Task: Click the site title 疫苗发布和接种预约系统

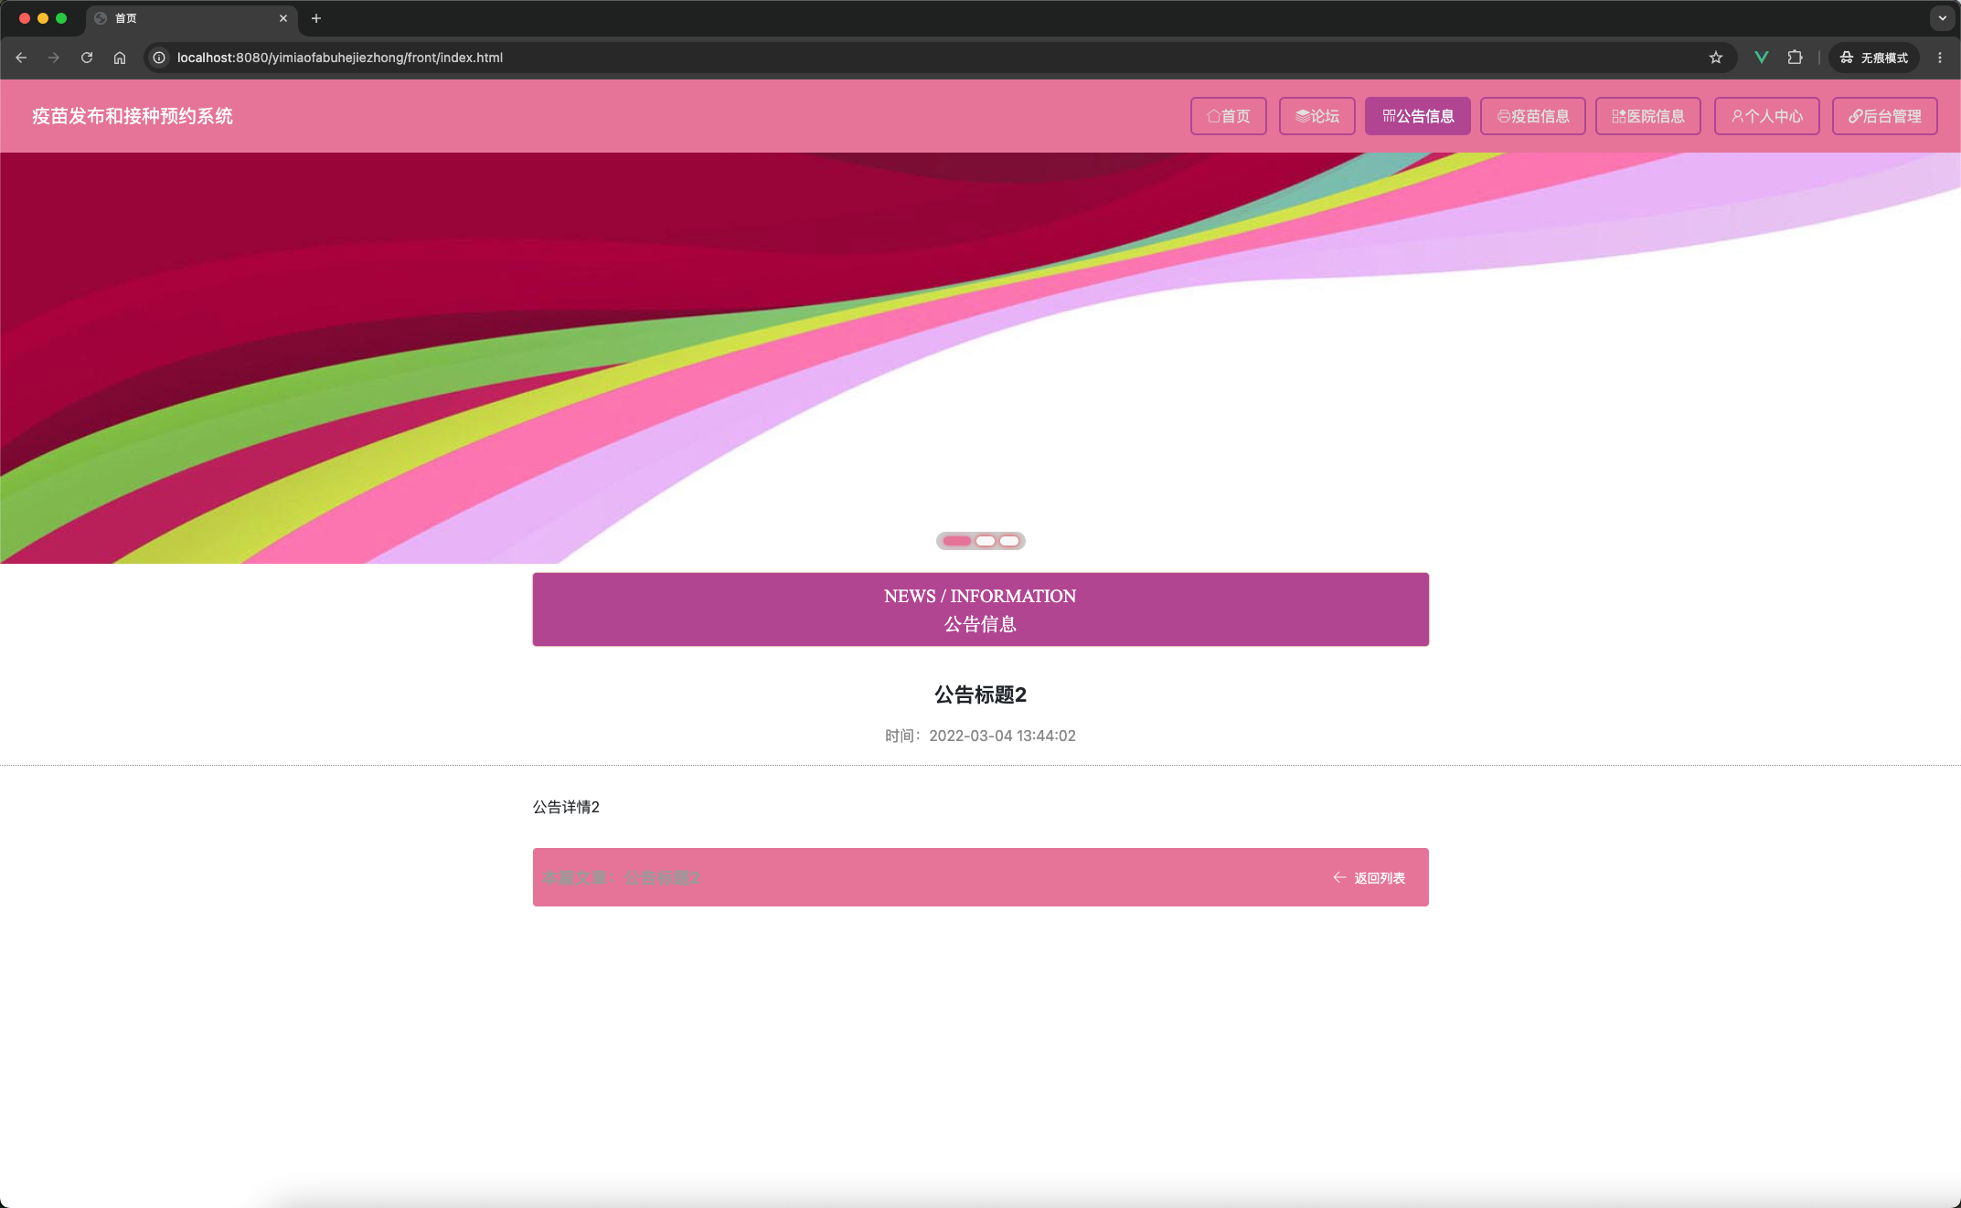Action: tap(133, 116)
